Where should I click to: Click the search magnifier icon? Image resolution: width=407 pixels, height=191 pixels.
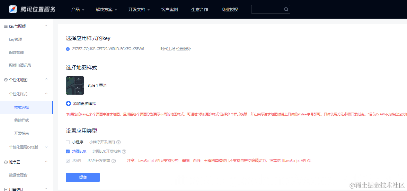pyautogui.click(x=286, y=10)
